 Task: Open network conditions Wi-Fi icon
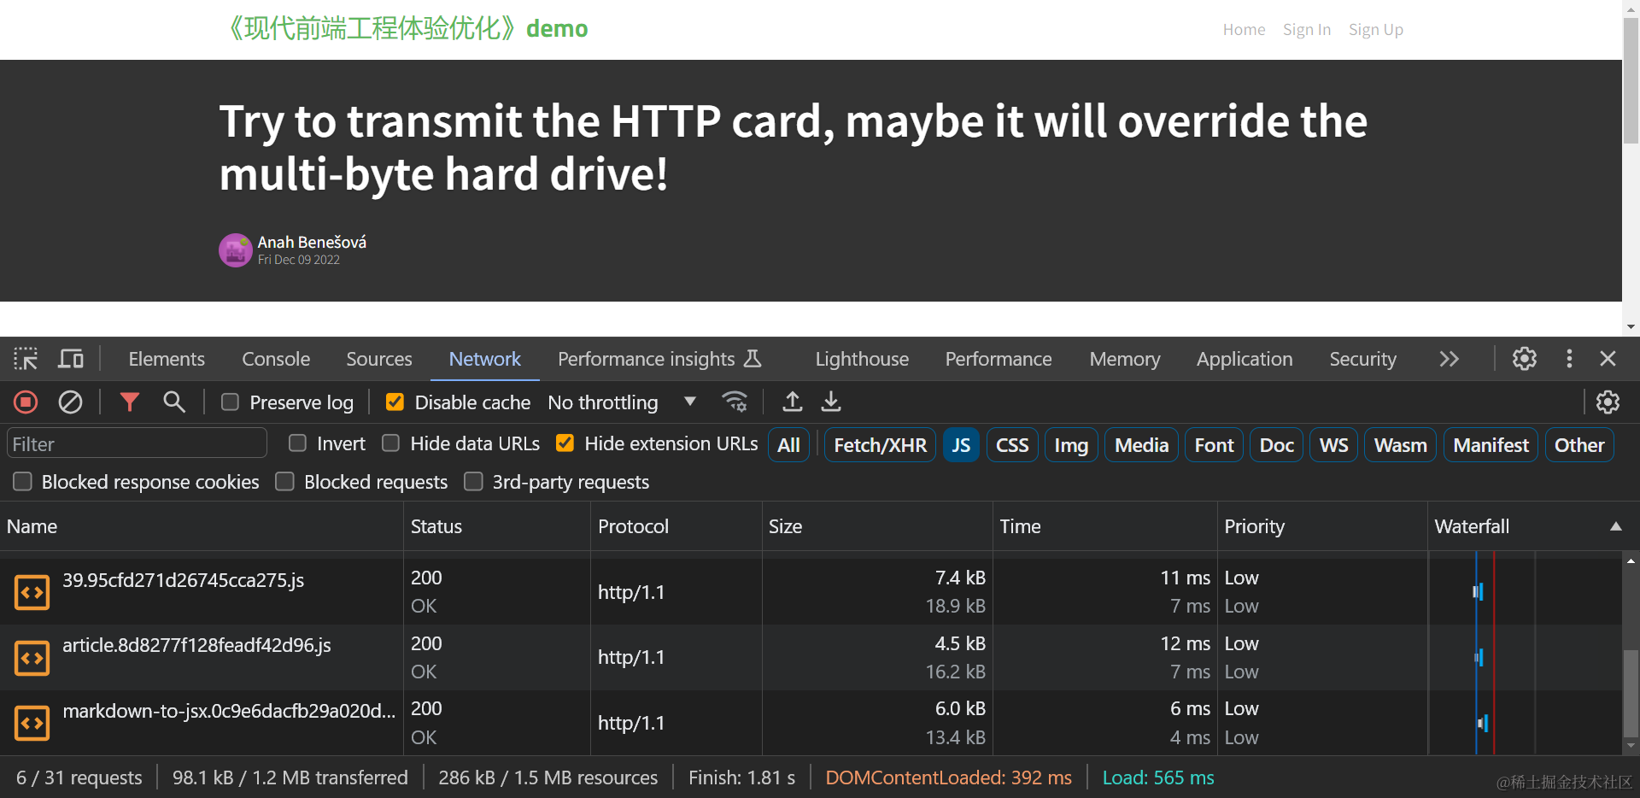[735, 402]
